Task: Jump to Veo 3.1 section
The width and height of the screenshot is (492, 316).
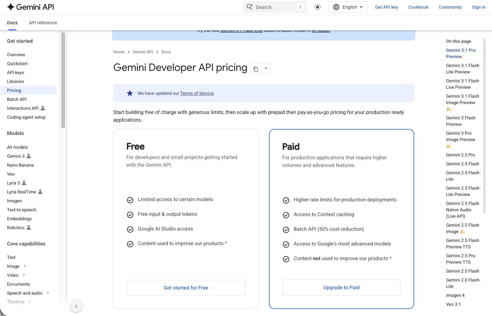Action: [453, 304]
